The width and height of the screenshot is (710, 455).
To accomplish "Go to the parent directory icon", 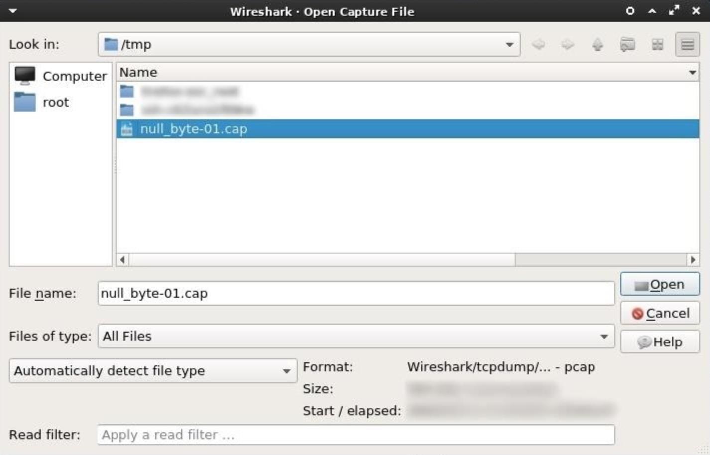I will pos(597,45).
